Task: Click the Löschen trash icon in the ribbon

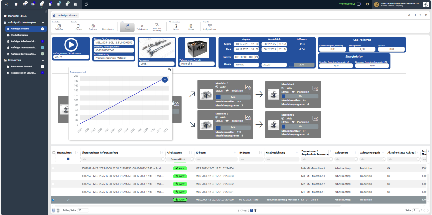Action: tap(78, 26)
